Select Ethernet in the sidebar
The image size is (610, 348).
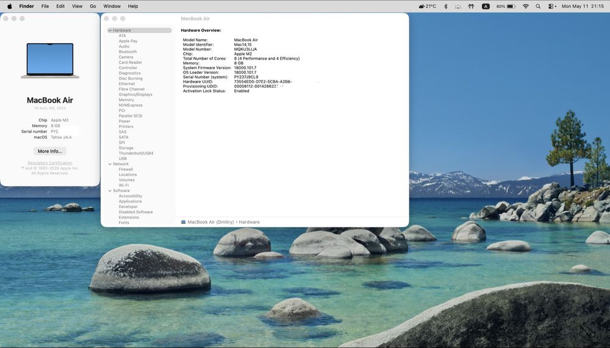point(127,84)
